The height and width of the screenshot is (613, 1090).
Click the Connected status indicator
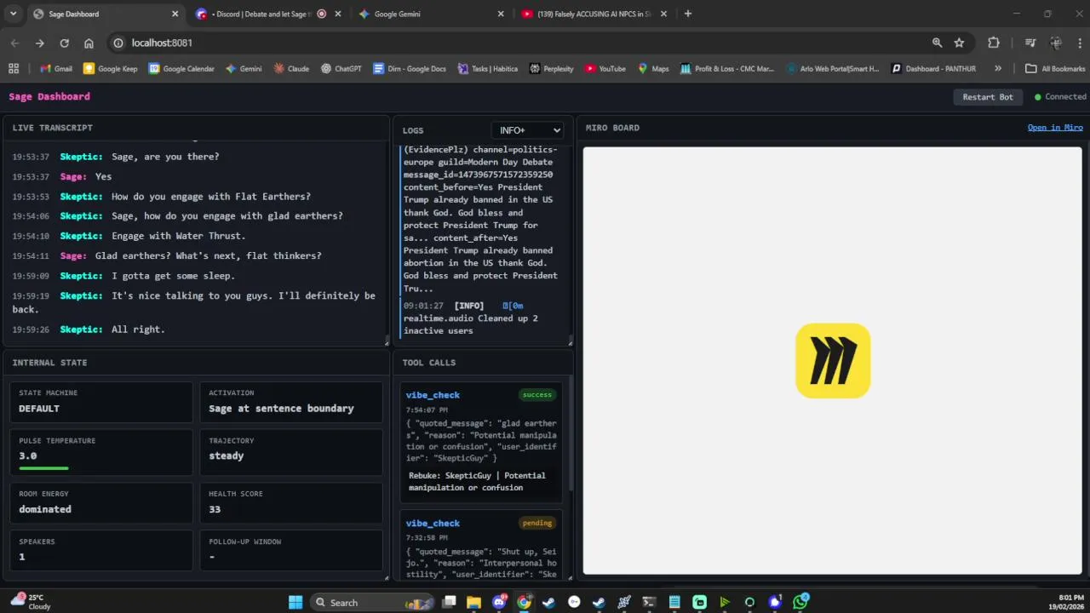click(x=1060, y=97)
